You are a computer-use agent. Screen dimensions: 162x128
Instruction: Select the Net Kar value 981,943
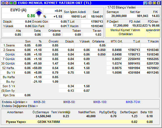pos(142,16)
